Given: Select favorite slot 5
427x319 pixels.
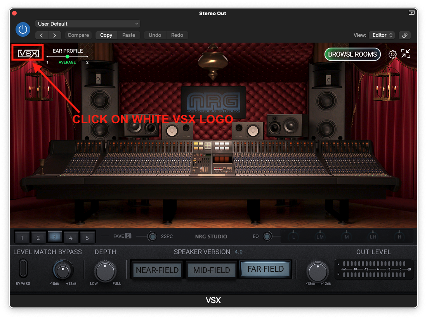Looking at the screenshot, I should 87,238.
